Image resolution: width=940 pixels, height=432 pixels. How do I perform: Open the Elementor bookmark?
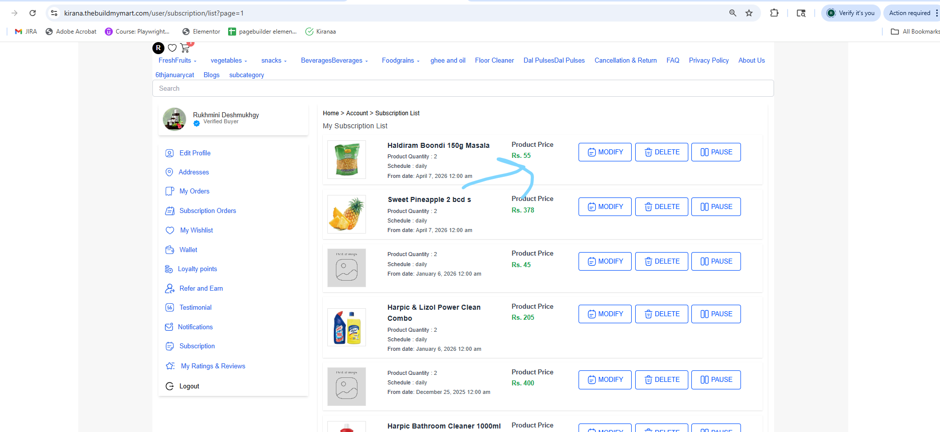(201, 32)
